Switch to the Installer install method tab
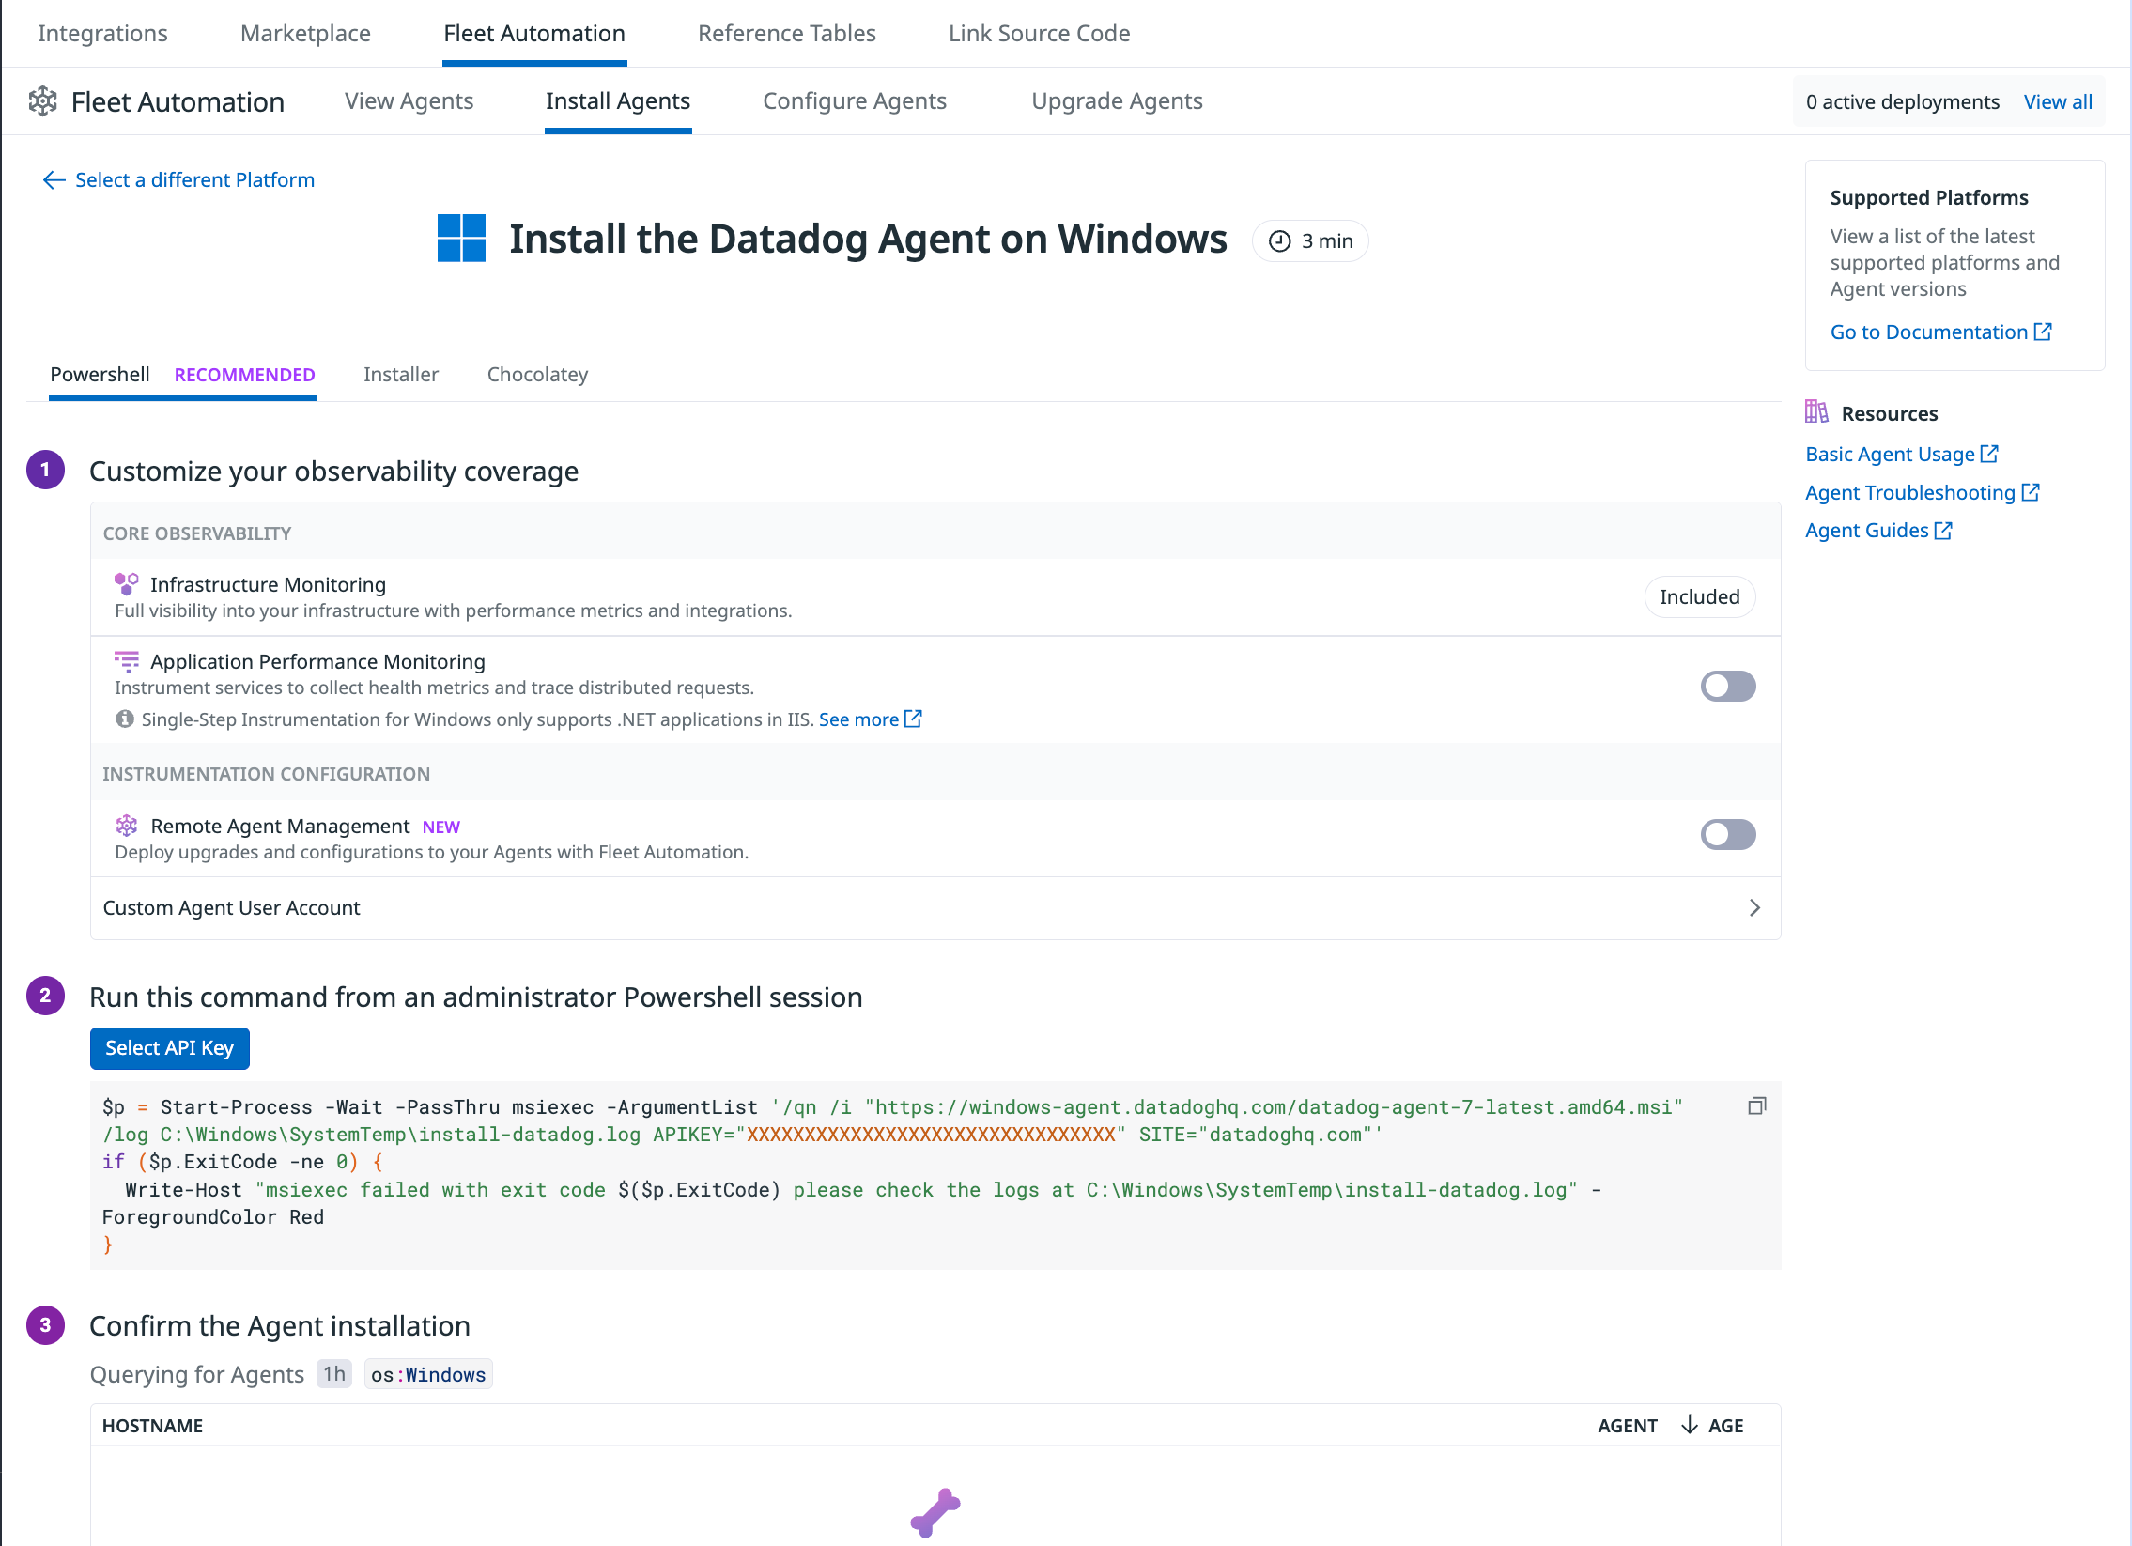 click(x=400, y=374)
